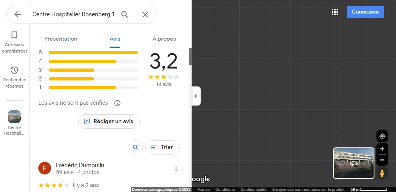Open the Conditions link

pos(225,190)
